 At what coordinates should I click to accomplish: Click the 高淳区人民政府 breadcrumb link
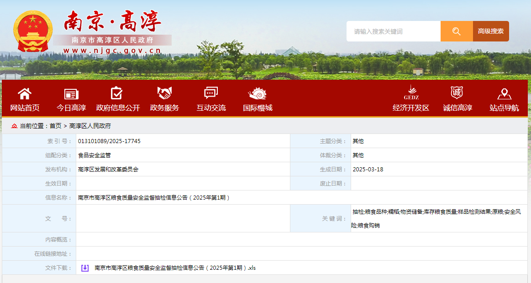coord(90,126)
